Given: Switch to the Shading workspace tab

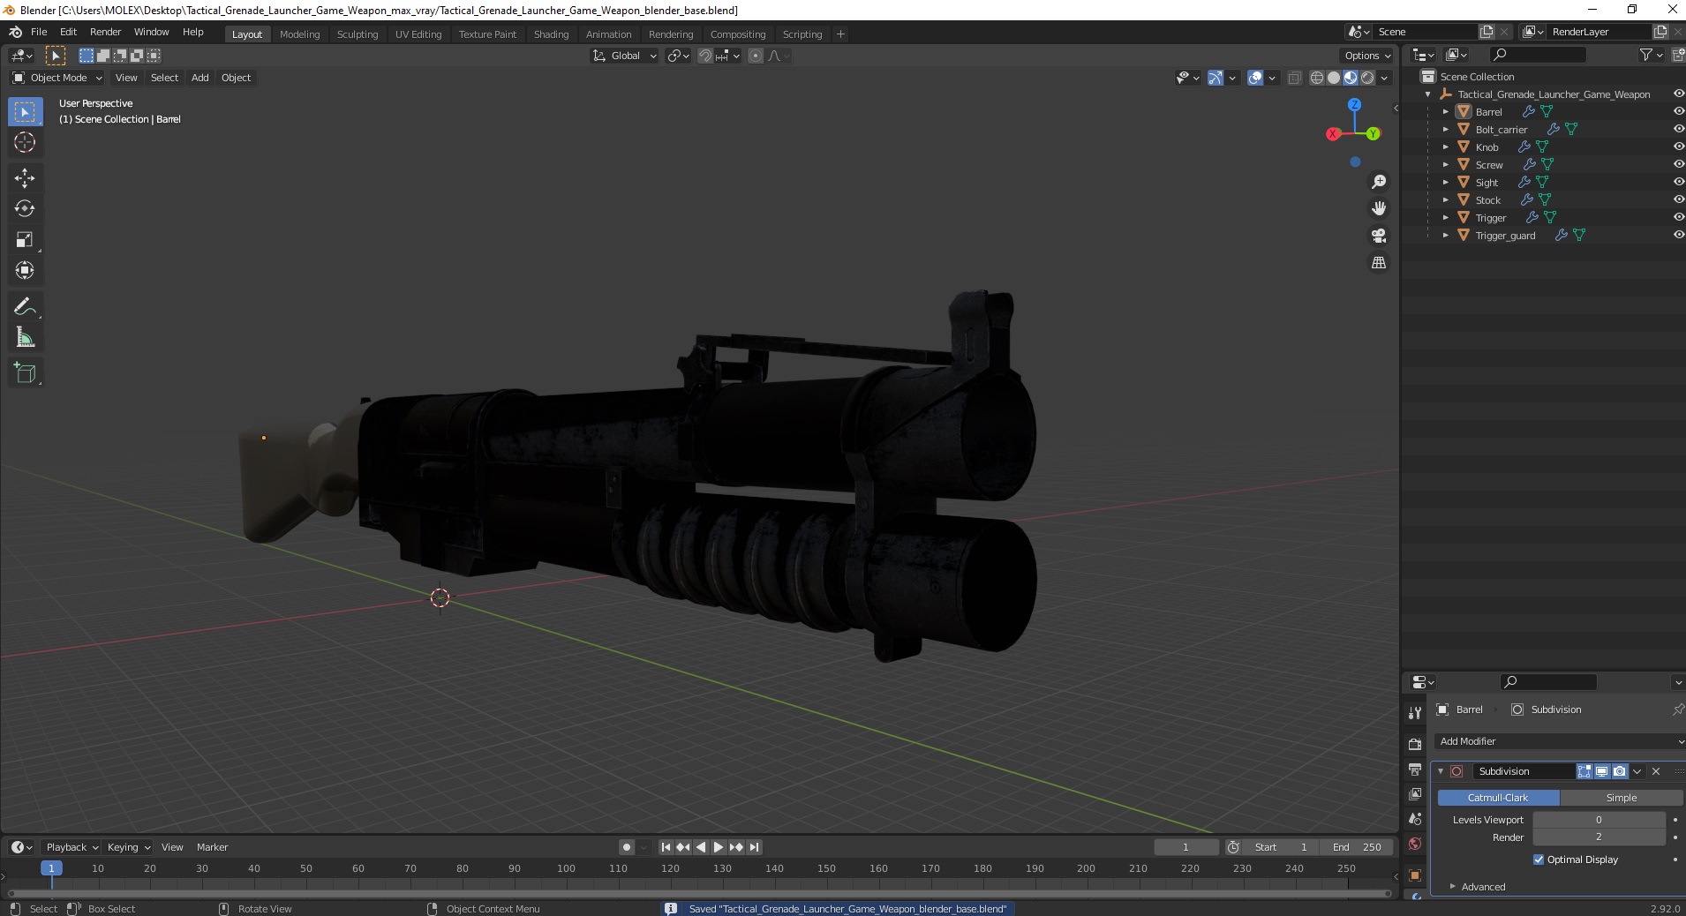Looking at the screenshot, I should [551, 34].
